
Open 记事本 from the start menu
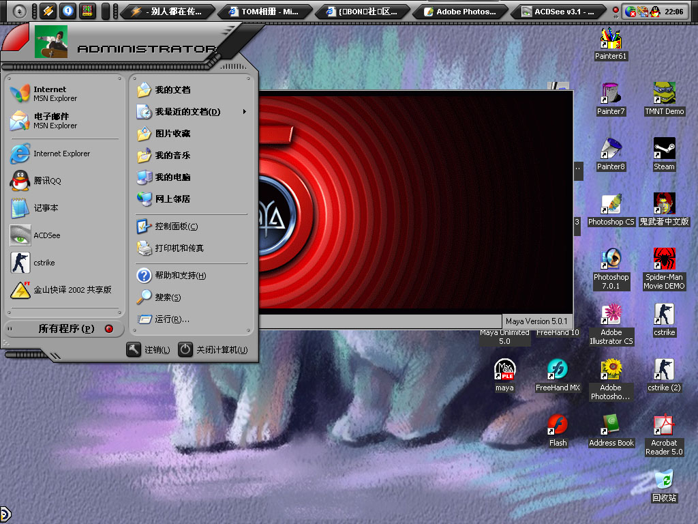(x=64, y=207)
